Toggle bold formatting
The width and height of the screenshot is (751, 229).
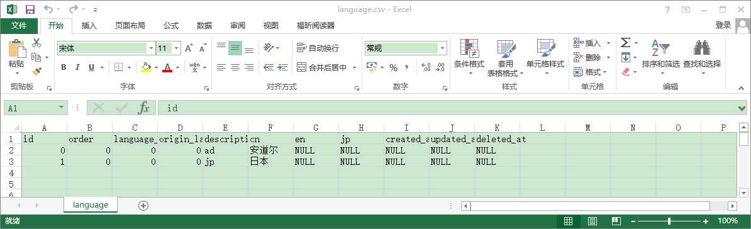(64, 67)
